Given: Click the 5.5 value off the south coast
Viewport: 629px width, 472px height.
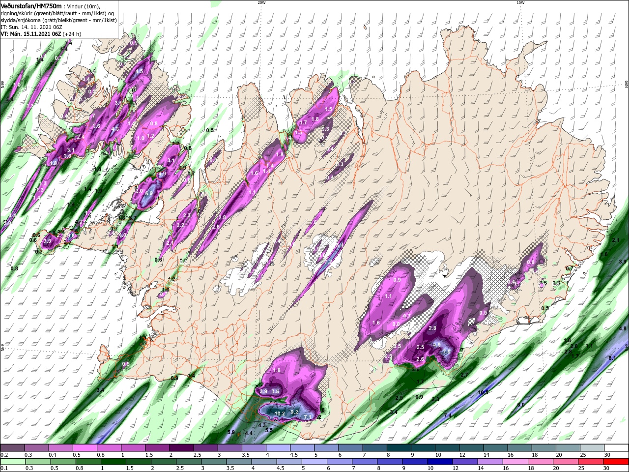Looking at the screenshot, I should tap(269, 430).
